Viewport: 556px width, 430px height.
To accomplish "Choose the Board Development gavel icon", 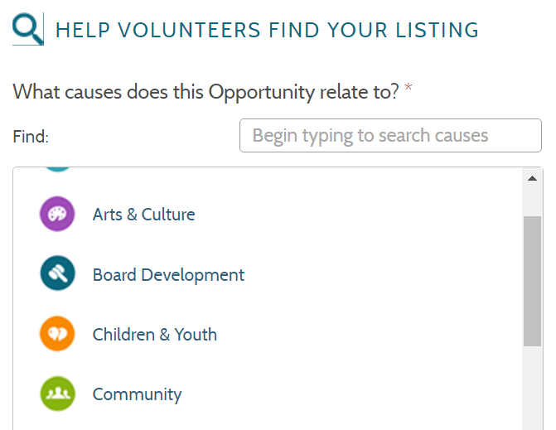I will click(57, 273).
